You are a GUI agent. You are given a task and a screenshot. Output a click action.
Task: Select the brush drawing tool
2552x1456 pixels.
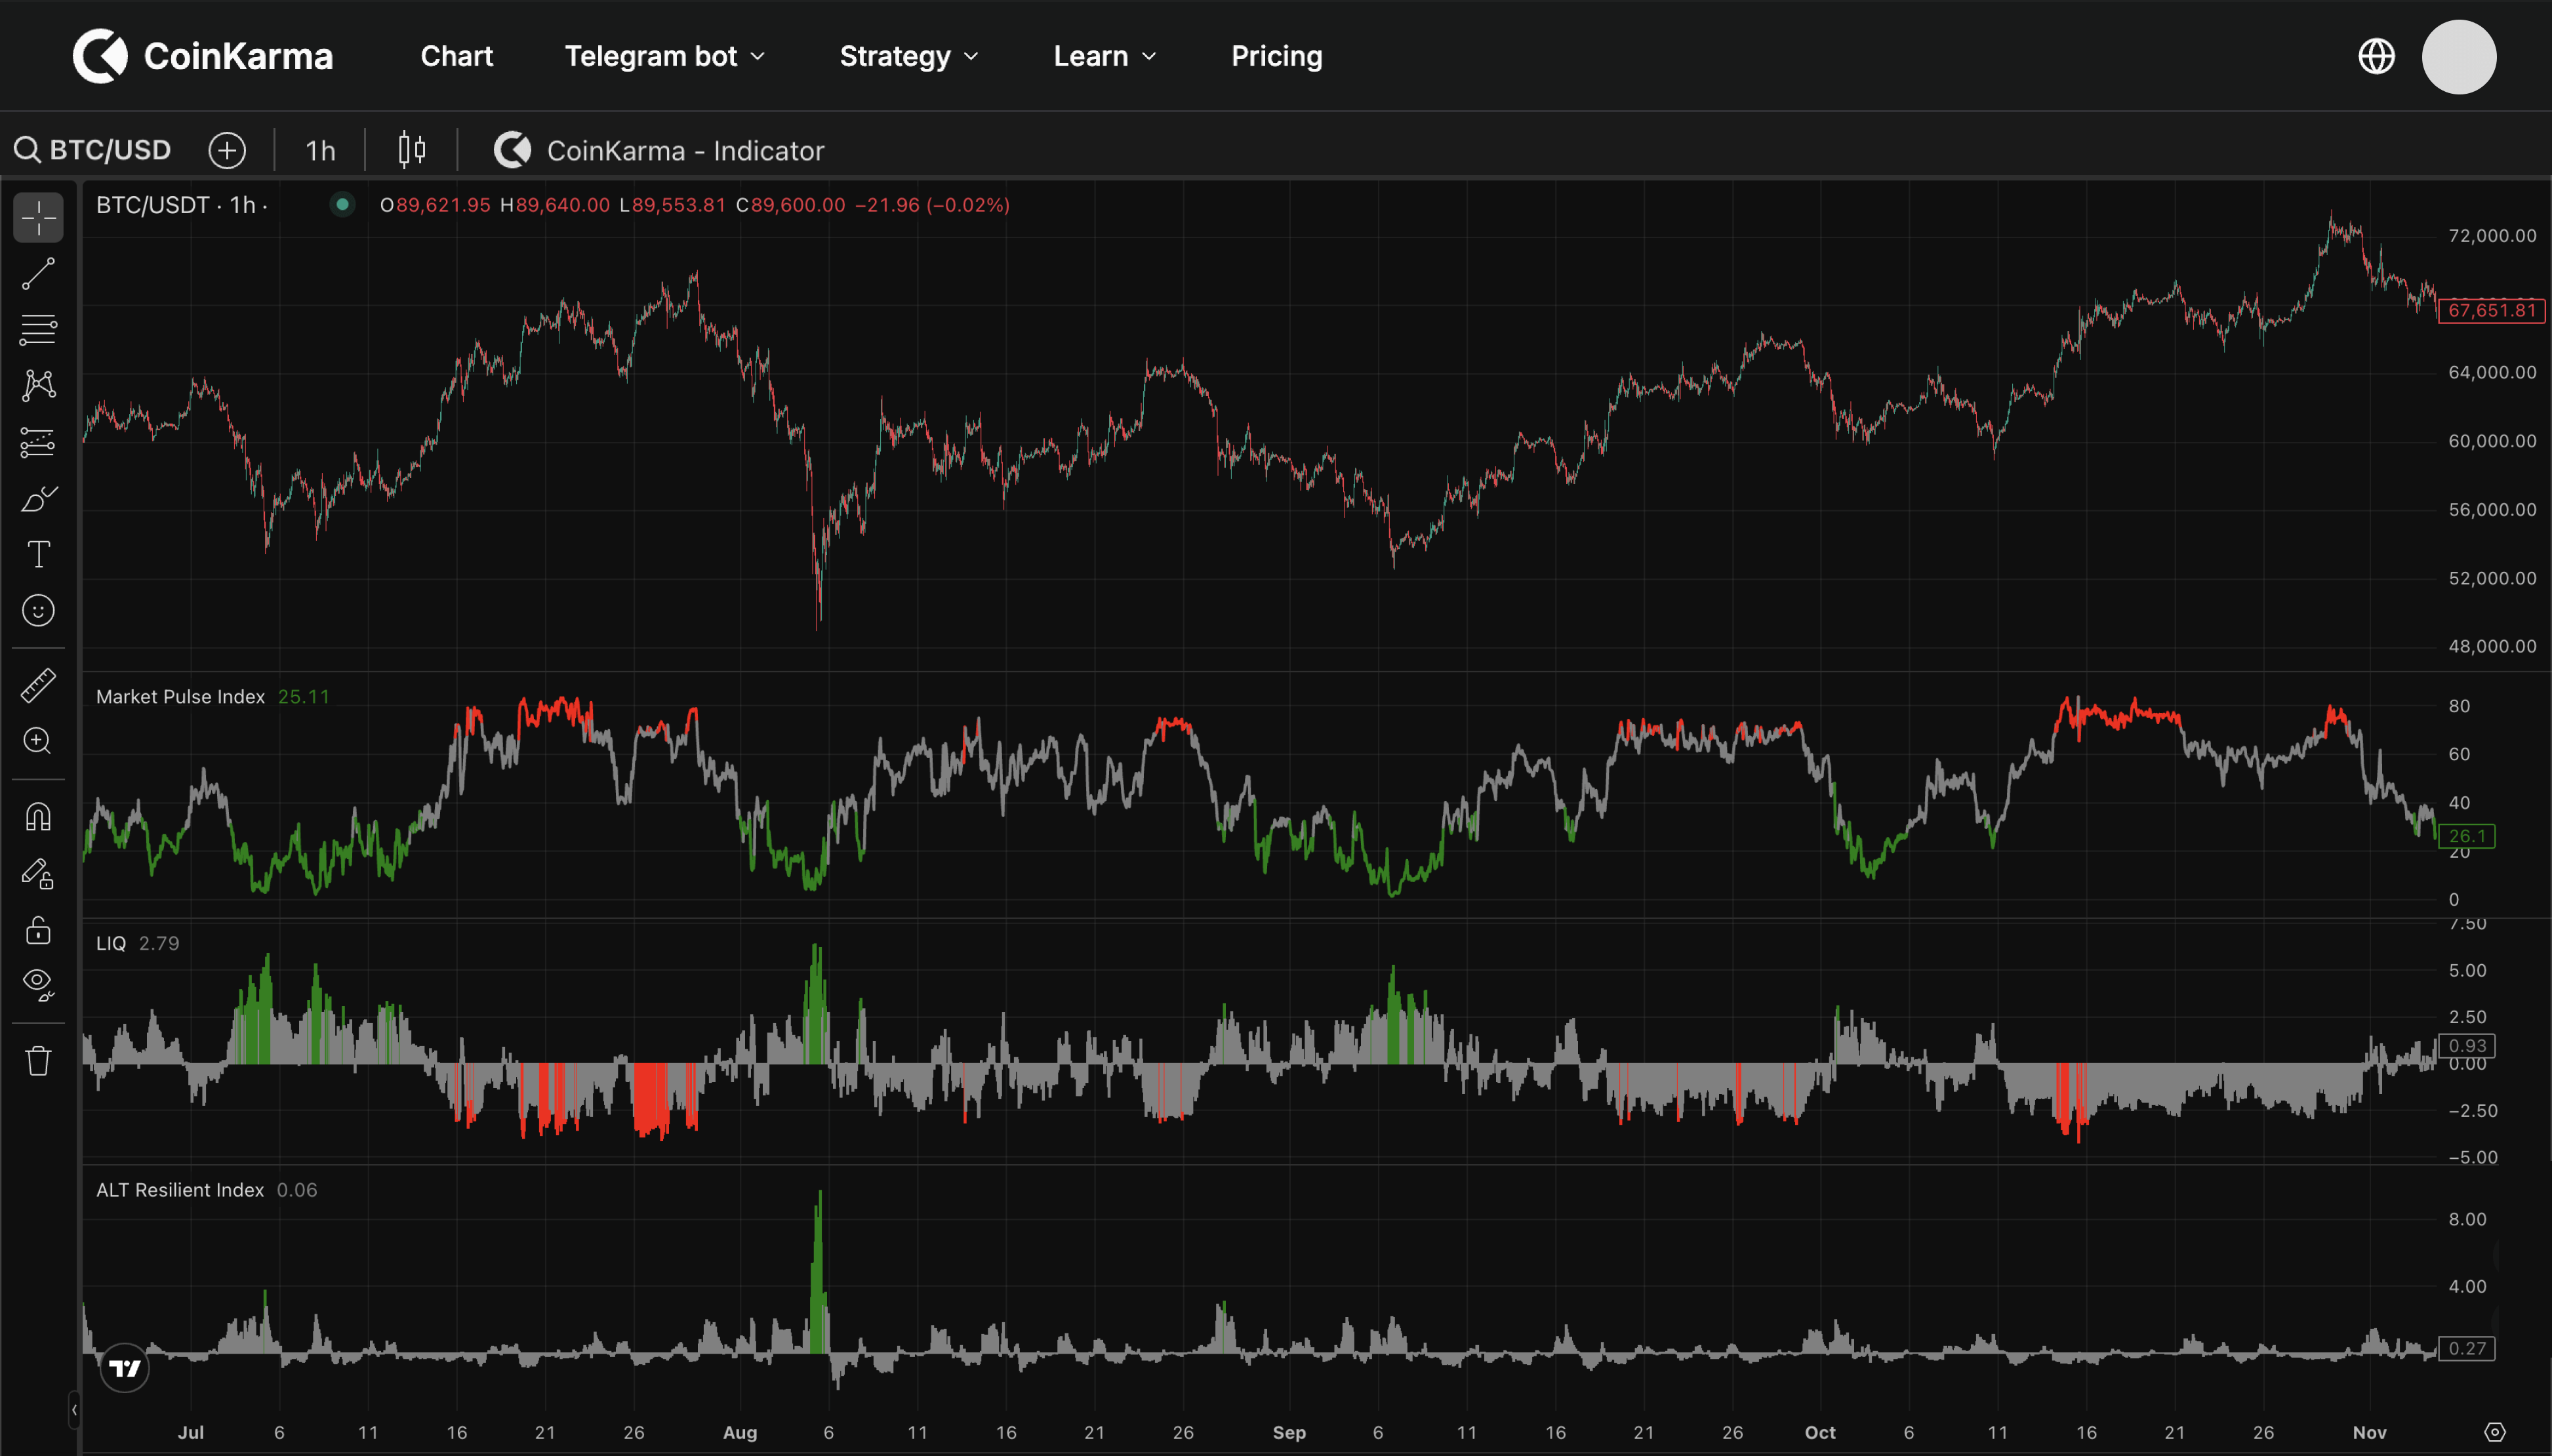[38, 498]
